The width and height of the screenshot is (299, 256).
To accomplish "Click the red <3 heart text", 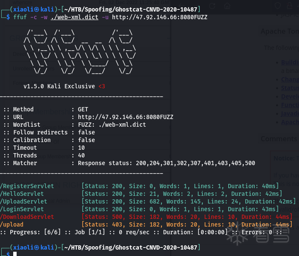I will [101, 86].
